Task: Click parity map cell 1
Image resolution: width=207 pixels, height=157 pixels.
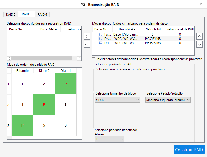Action: [x=22, y=84]
